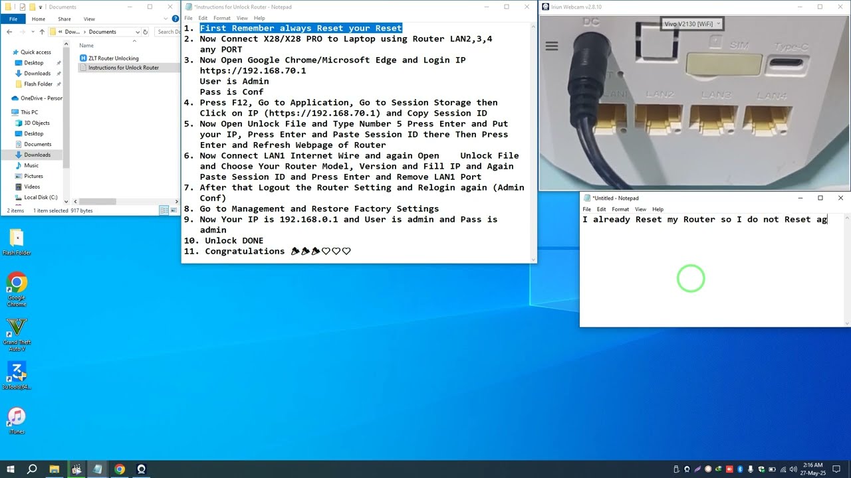Screen dimensions: 851x478
Task: Open File tab in File Explorer
Action: 13,19
